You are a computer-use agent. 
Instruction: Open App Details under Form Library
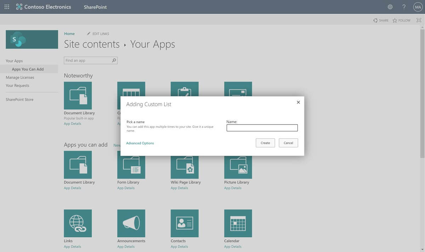coord(126,188)
